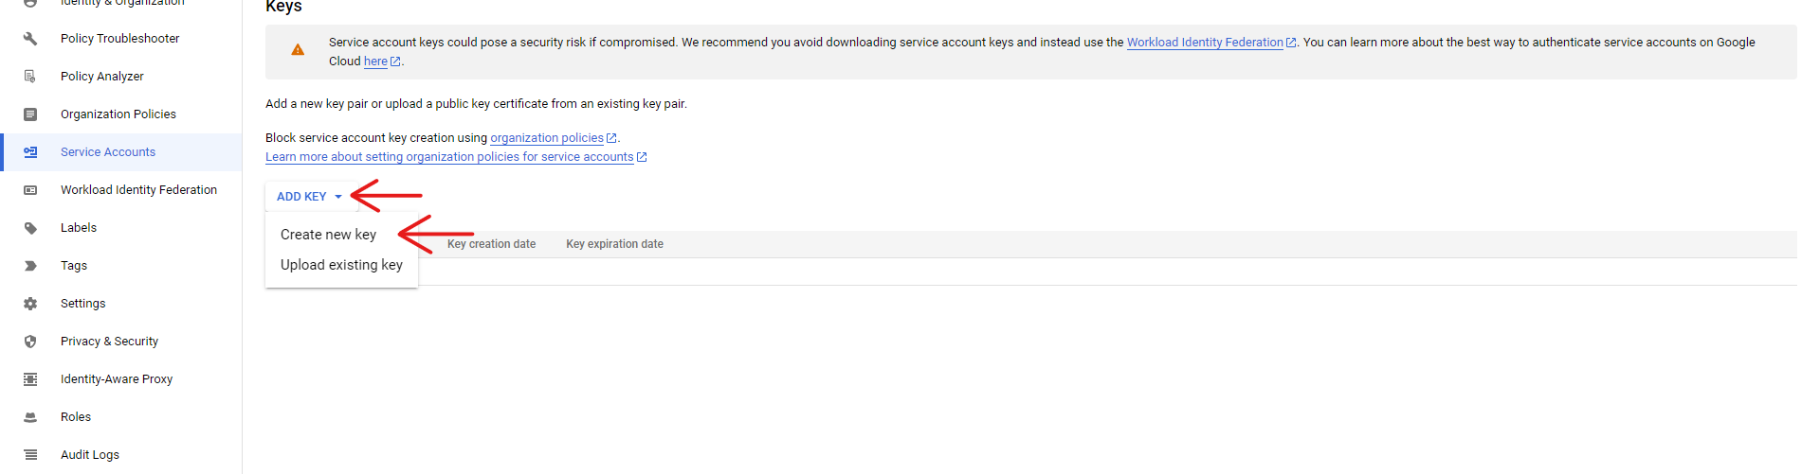This screenshot has width=1820, height=474.
Task: Click the Identity-Aware Proxy icon
Action: pyautogui.click(x=30, y=379)
